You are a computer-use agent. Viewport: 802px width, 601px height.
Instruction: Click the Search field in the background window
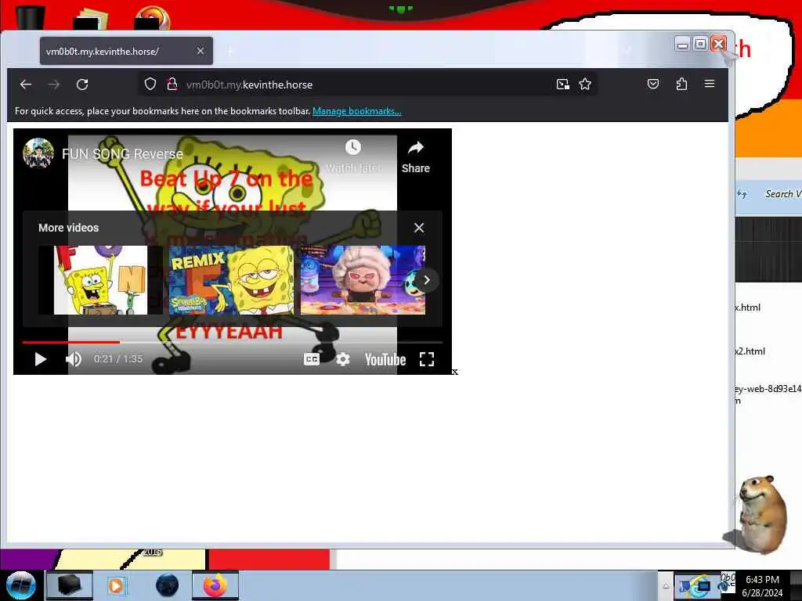click(782, 194)
